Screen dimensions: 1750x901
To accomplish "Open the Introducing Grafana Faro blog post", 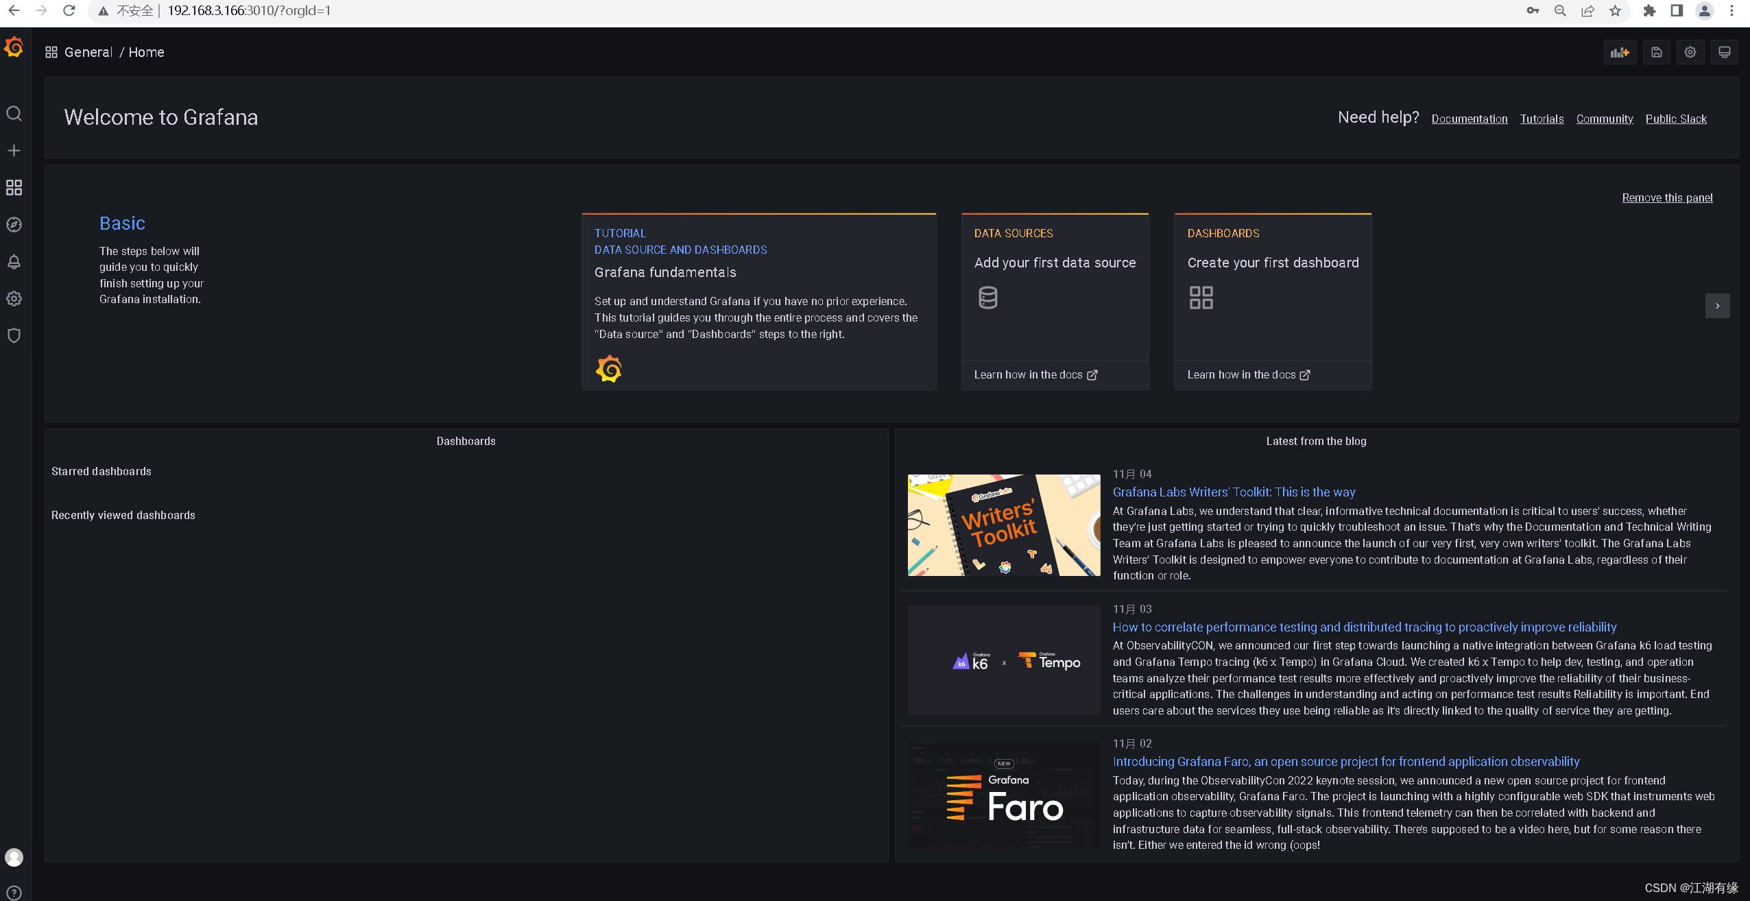I will pyautogui.click(x=1345, y=761).
